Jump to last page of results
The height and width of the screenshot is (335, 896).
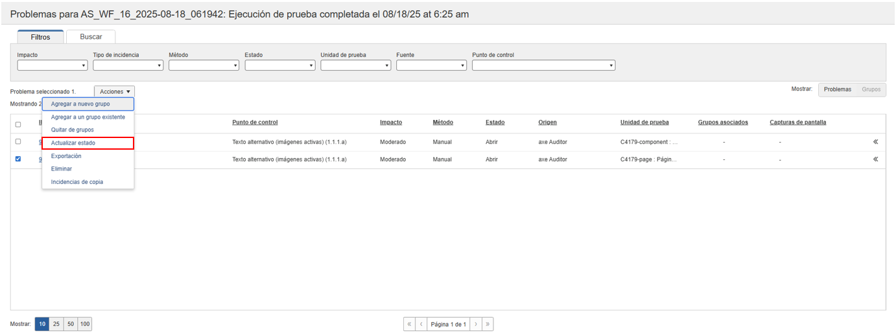487,324
